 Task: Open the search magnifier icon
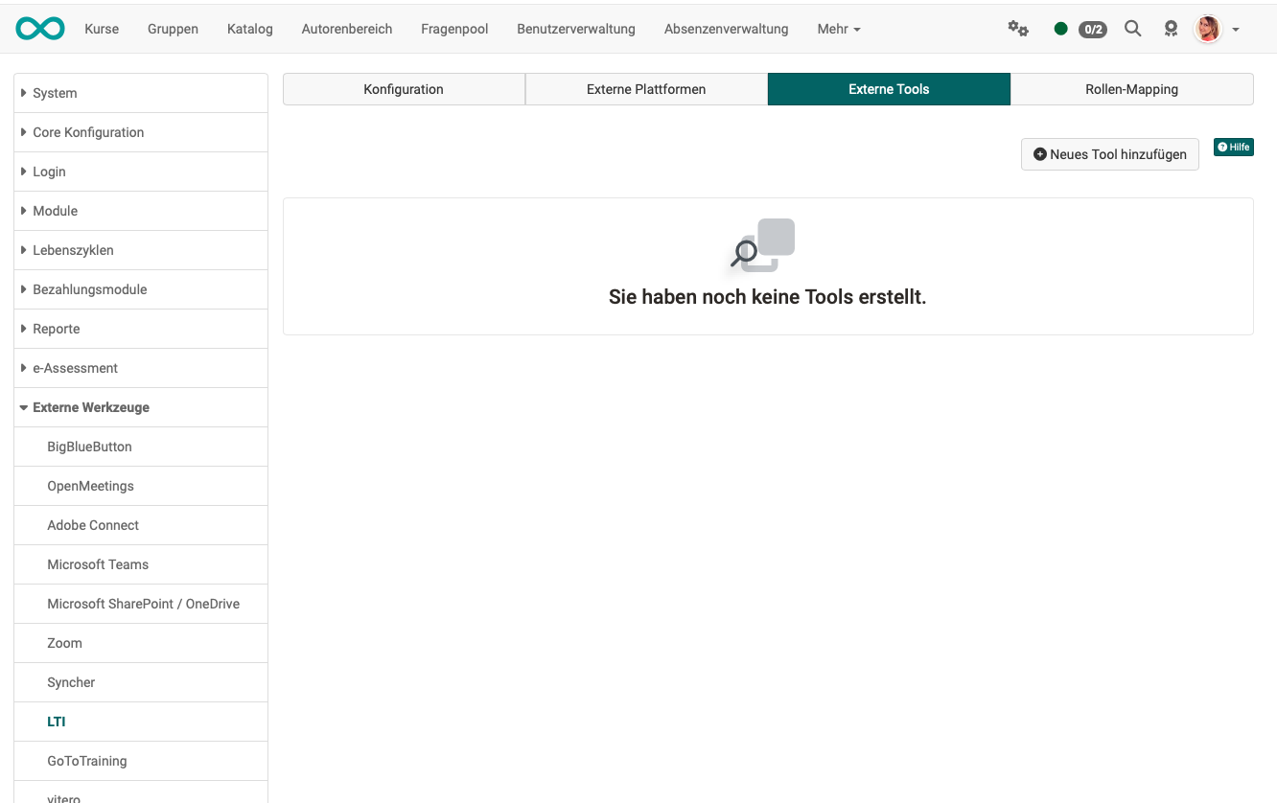1132,29
